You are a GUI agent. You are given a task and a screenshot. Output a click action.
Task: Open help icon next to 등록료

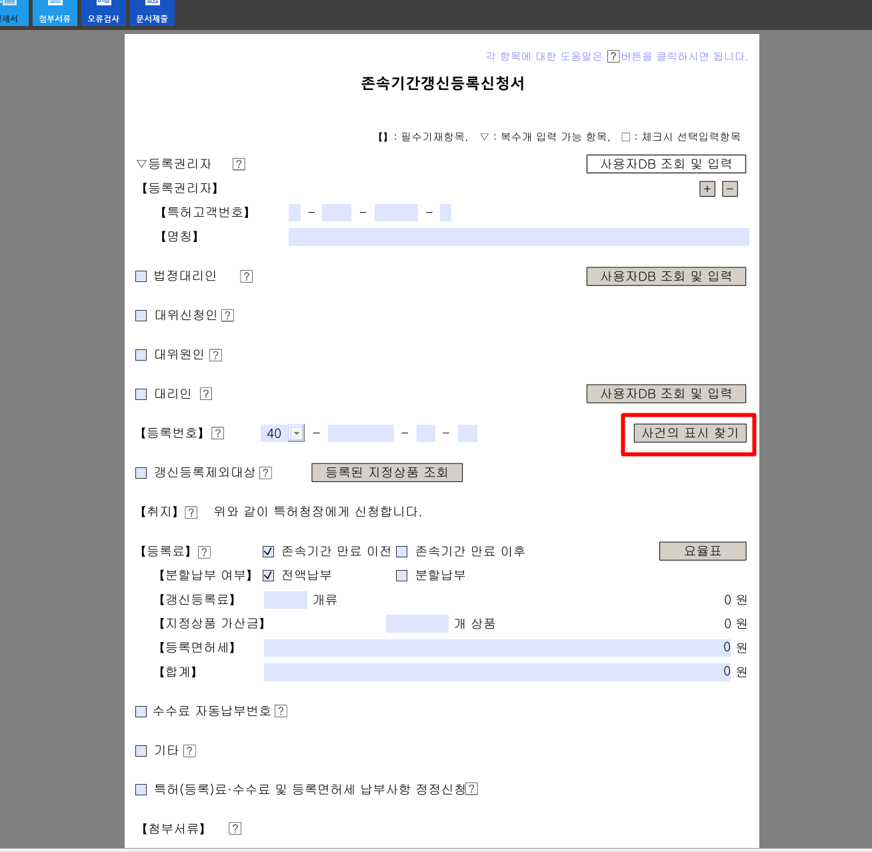click(205, 552)
